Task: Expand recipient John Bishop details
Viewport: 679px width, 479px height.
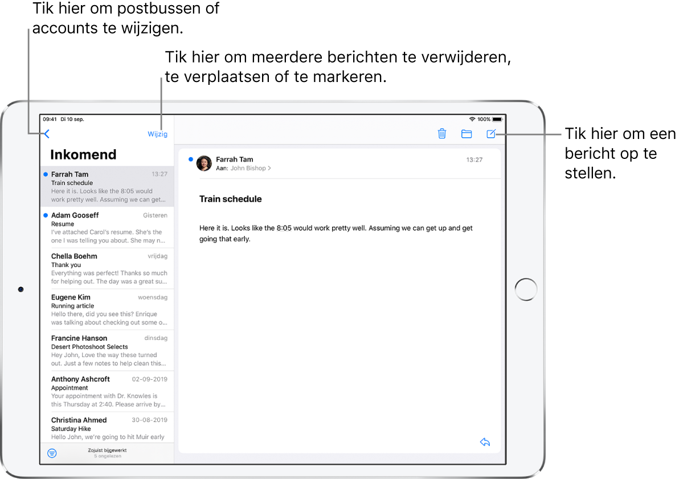Action: 250,168
